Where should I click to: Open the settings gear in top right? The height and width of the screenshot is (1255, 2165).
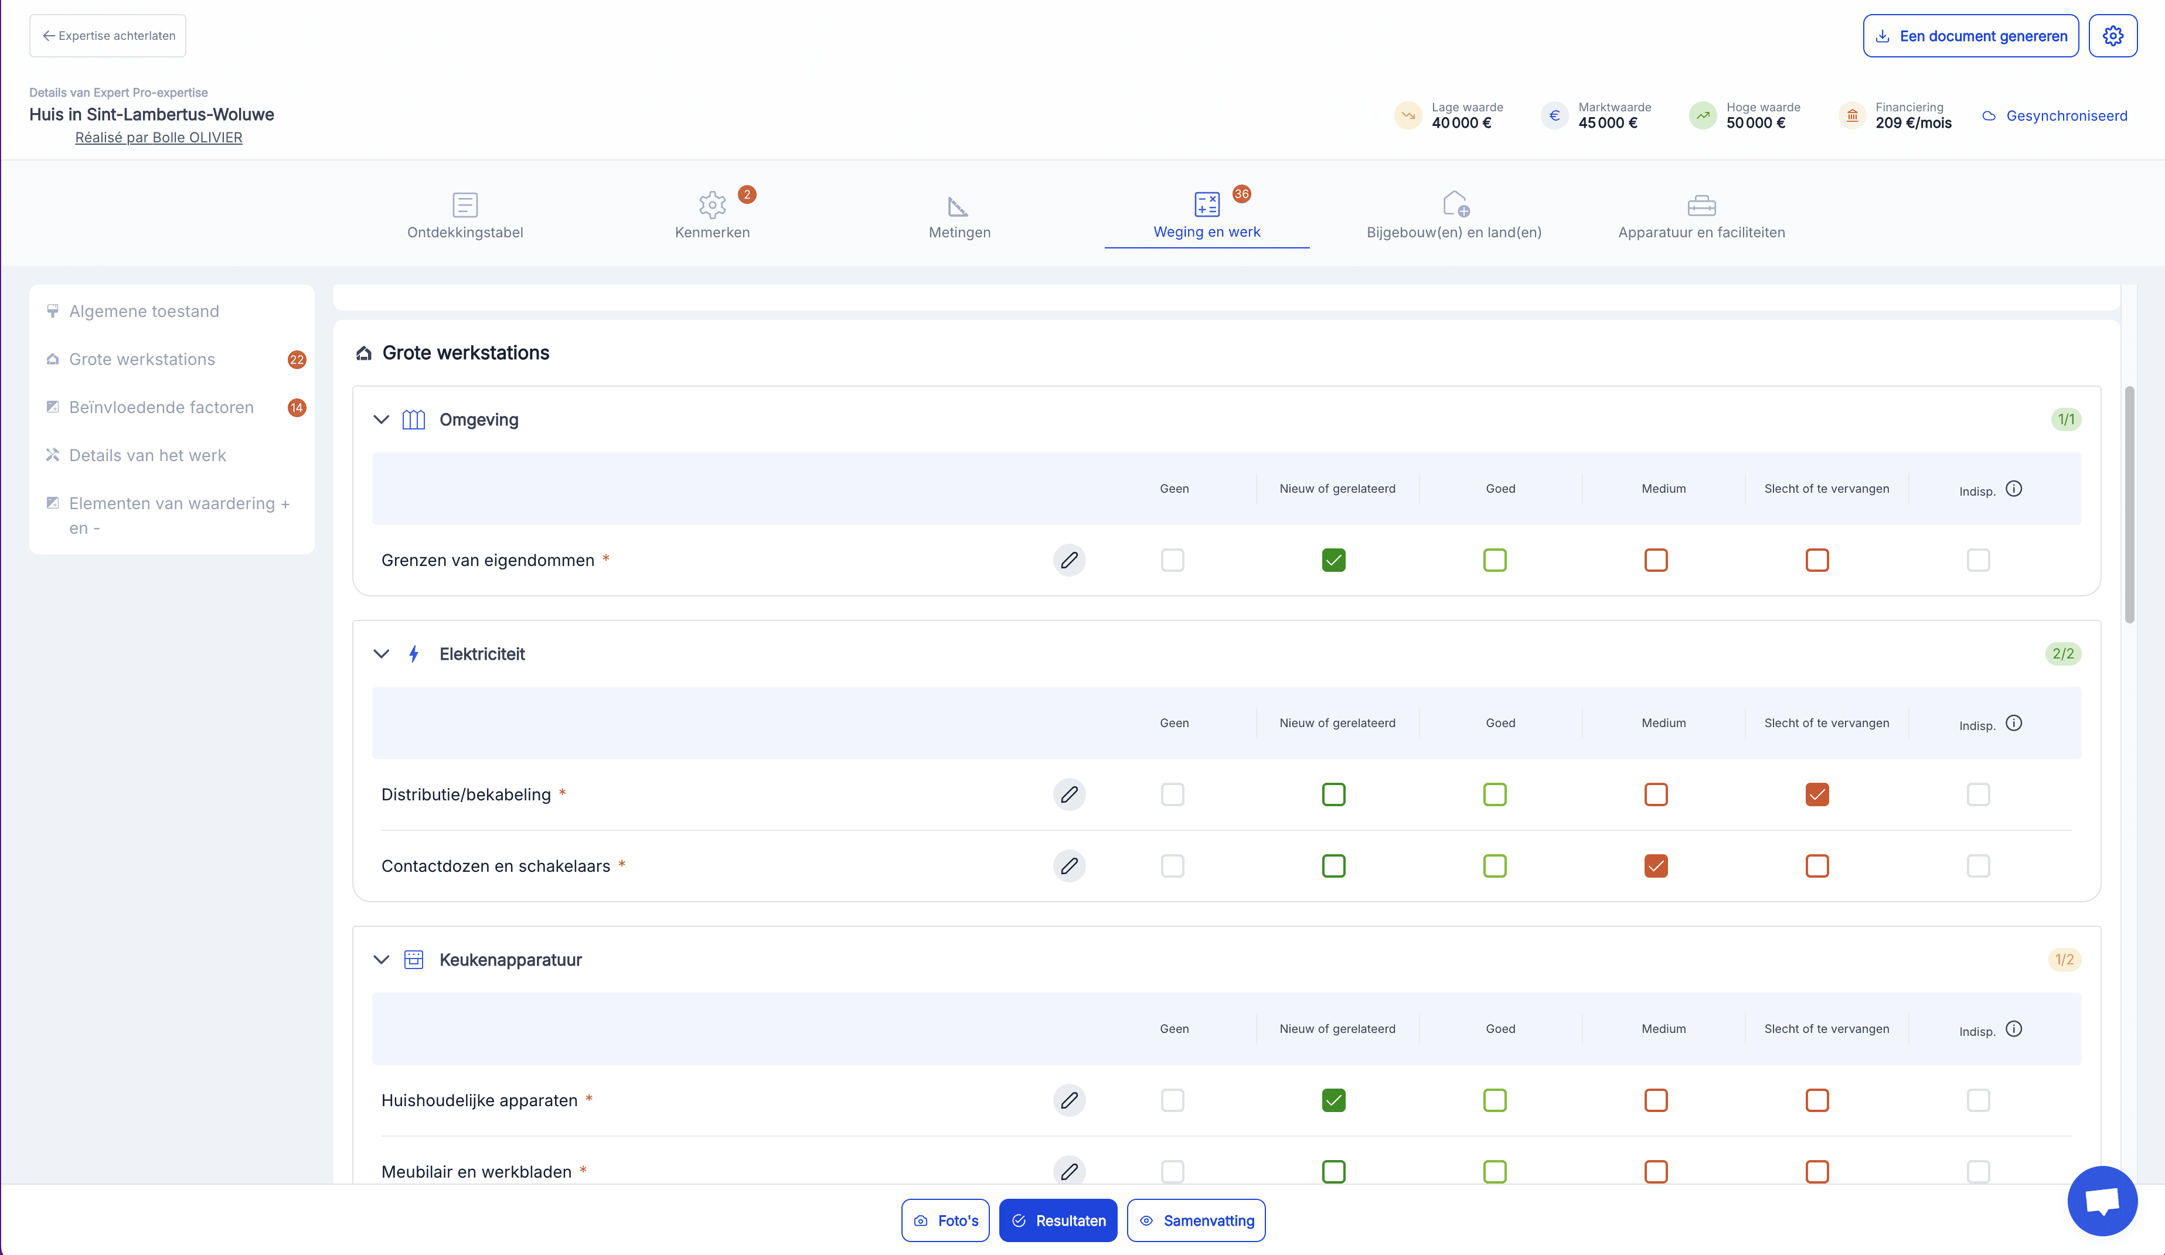click(x=2113, y=36)
